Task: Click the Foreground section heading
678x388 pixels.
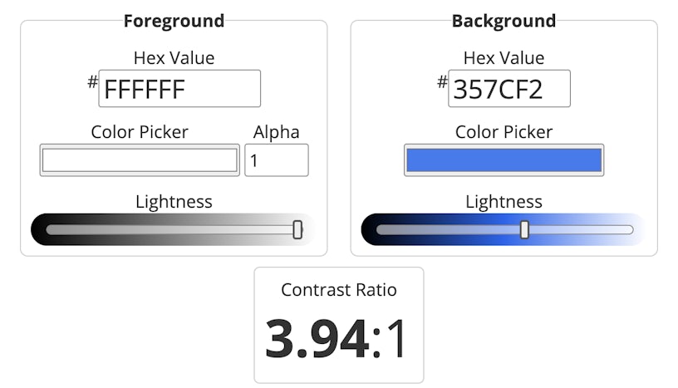Action: (174, 21)
